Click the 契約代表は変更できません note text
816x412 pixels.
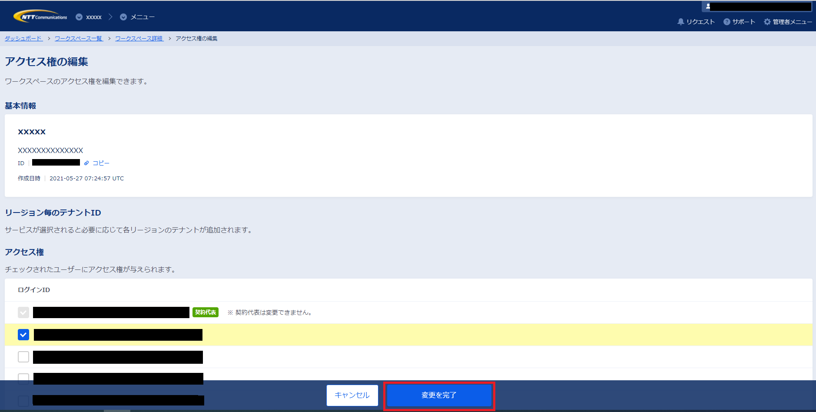pyautogui.click(x=270, y=312)
